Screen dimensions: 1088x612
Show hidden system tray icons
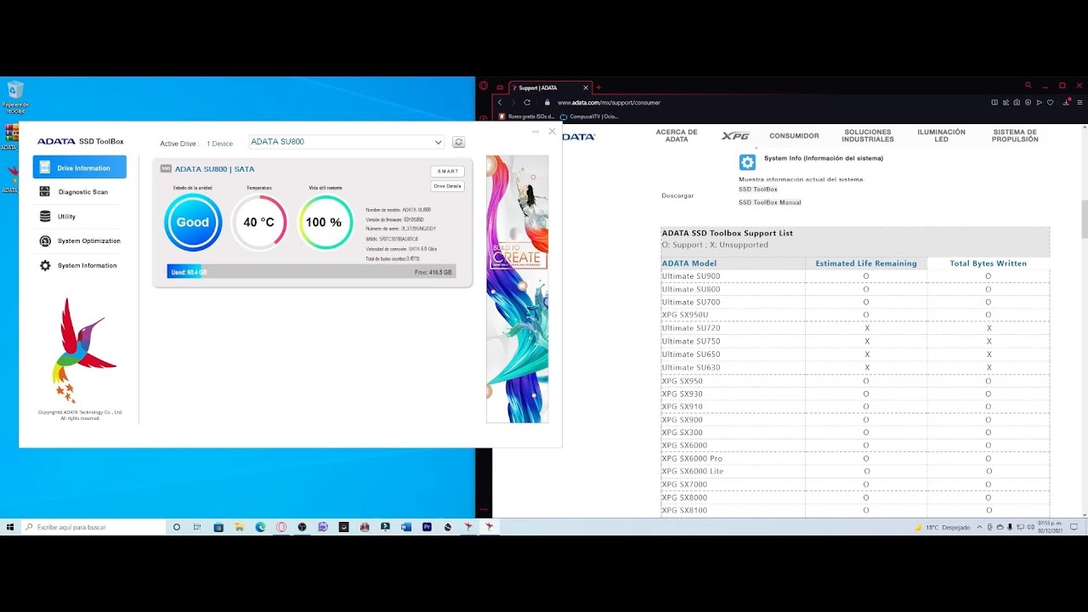click(979, 527)
